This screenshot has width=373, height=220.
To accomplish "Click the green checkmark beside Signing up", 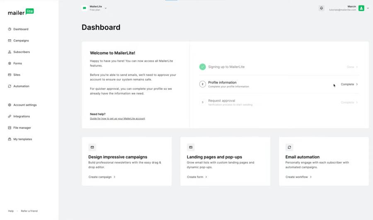I will (202, 67).
